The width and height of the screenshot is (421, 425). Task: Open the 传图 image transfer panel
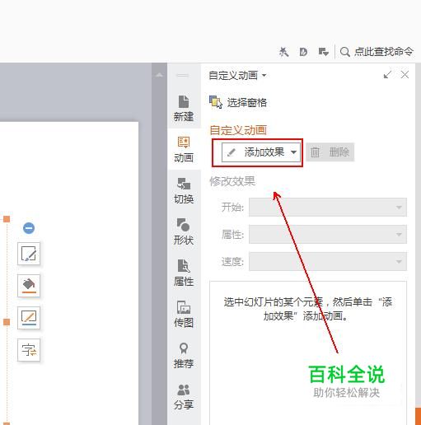184,314
